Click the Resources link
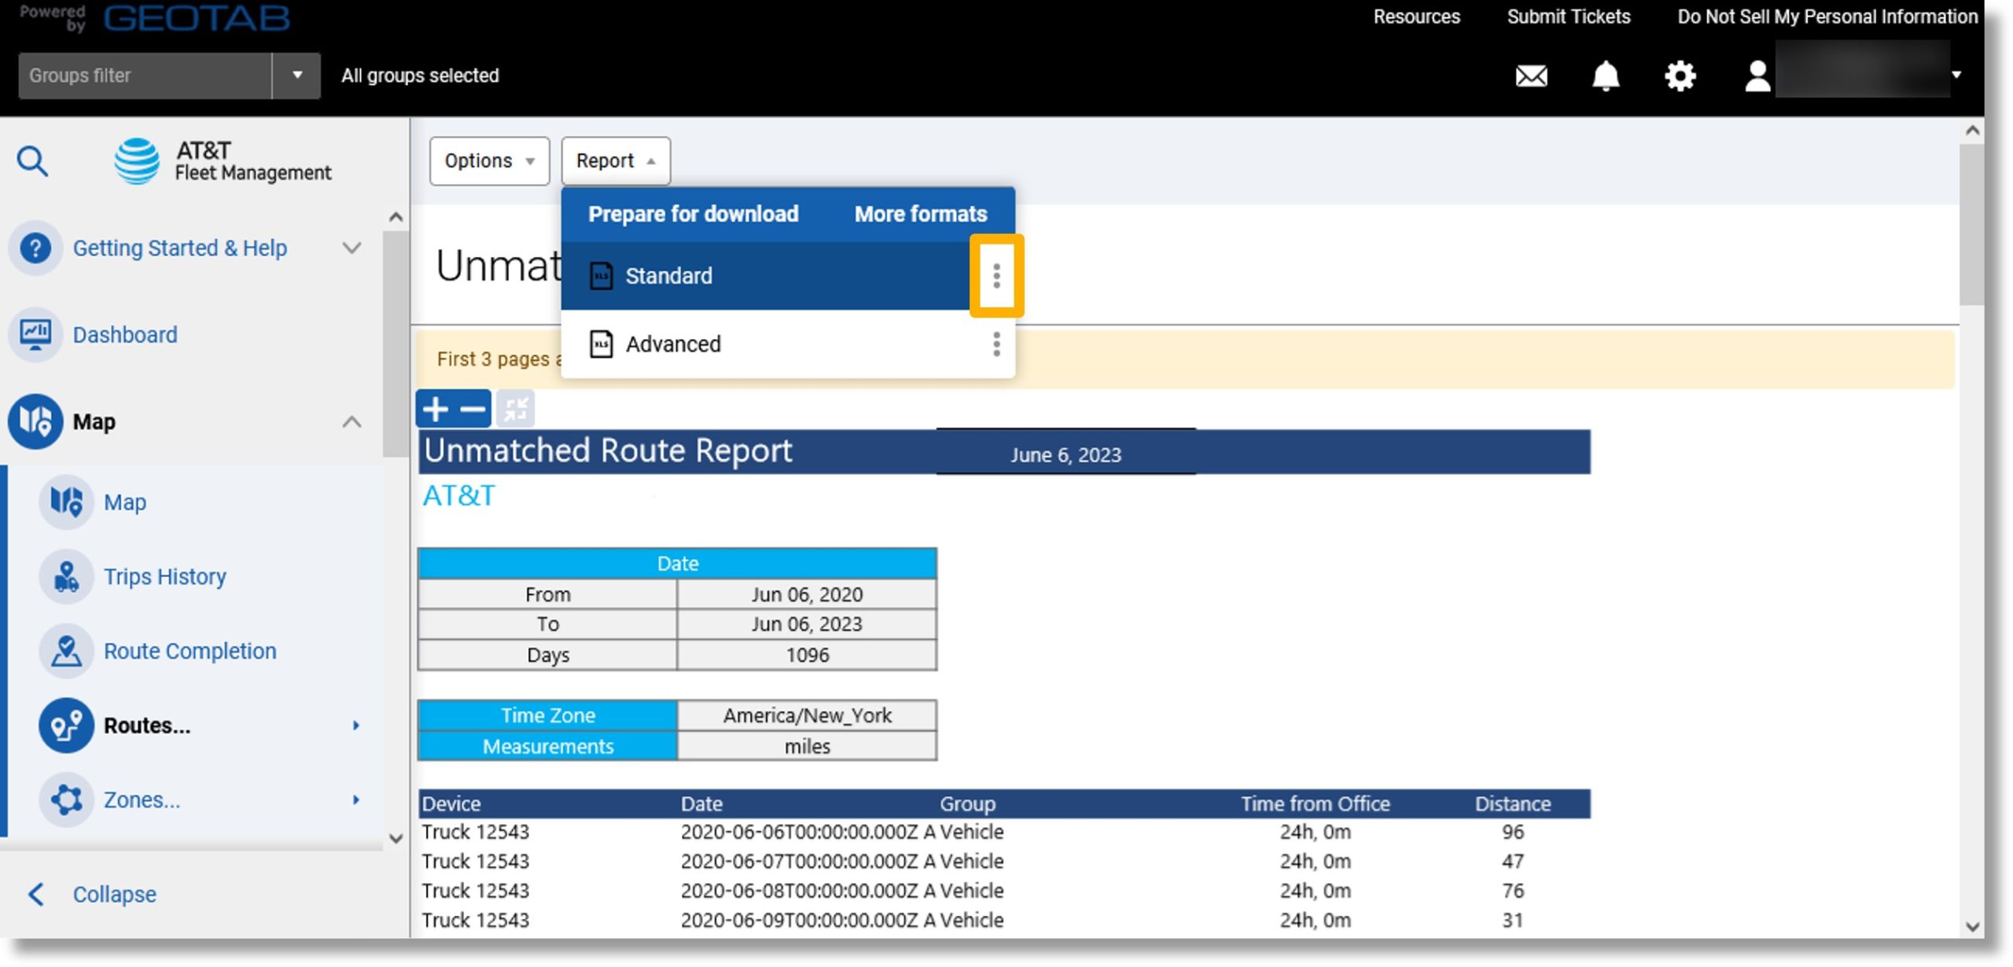The height and width of the screenshot is (967, 2013). (x=1416, y=17)
